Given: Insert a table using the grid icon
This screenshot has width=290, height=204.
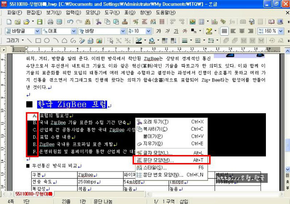Looking at the screenshot, I should 201,22.
